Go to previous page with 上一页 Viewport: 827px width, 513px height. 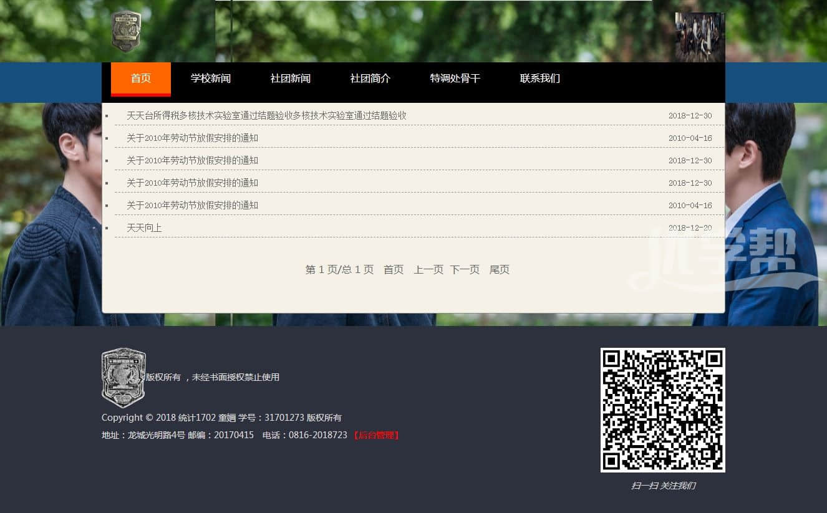coord(428,269)
